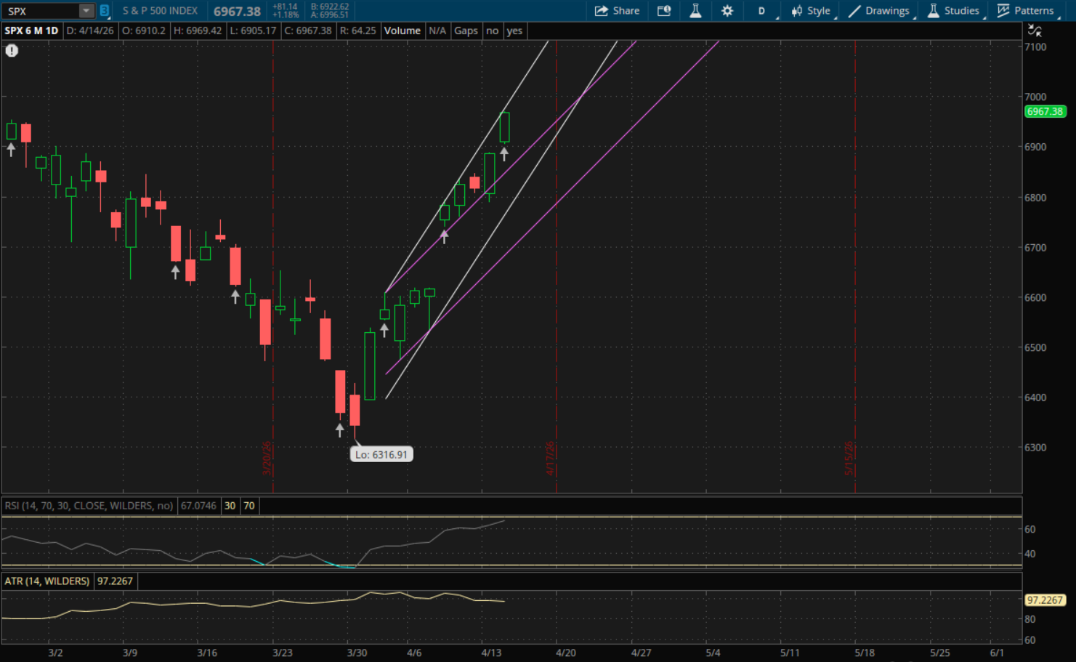This screenshot has height=662, width=1076.
Task: Click the alert/news window icon
Action: (x=664, y=11)
